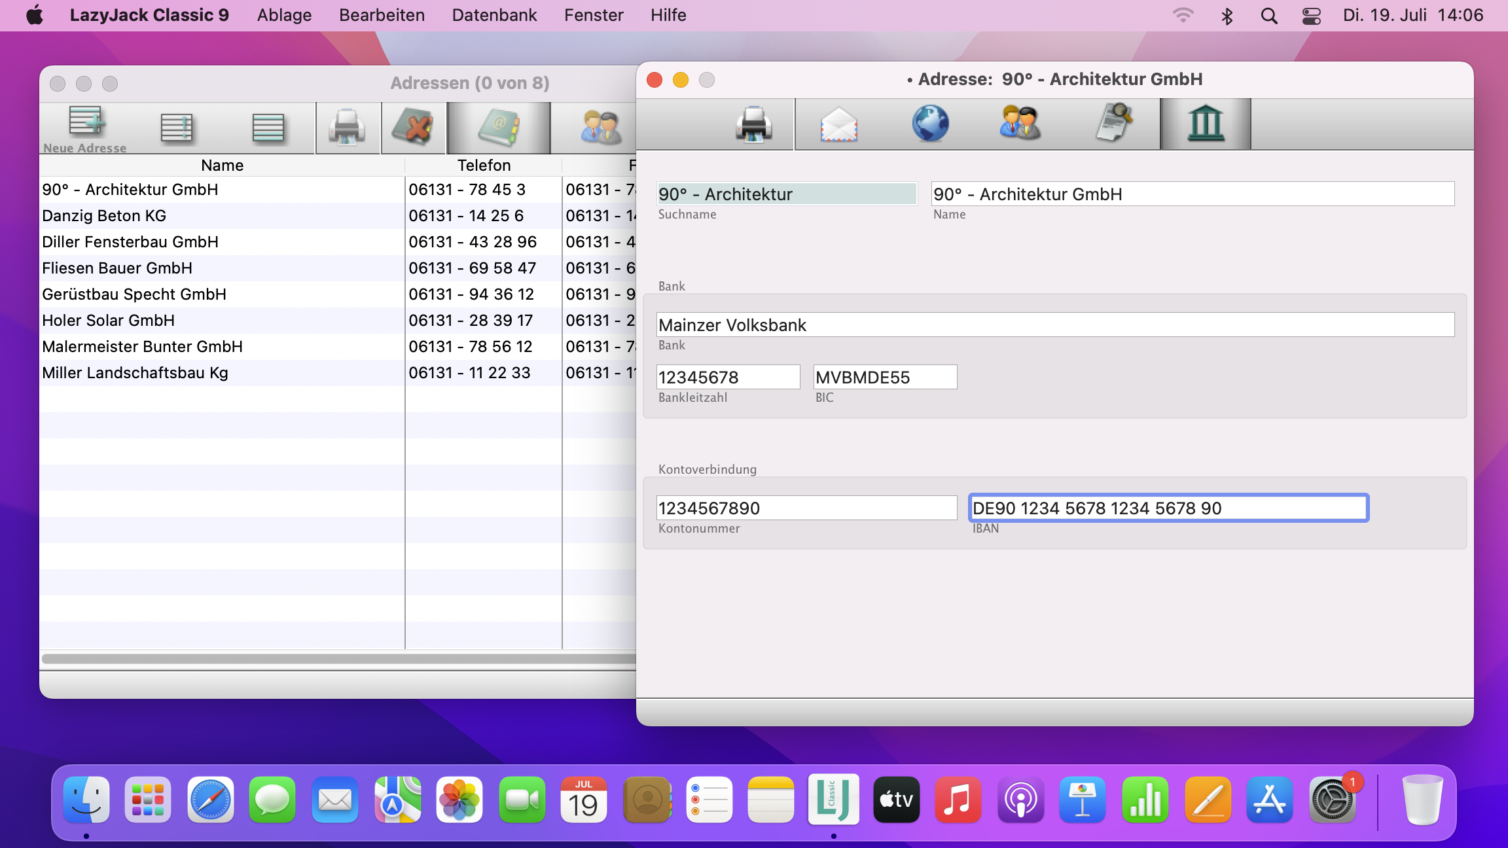1508x848 pixels.
Task: Open the Fenster menu
Action: 594,15
